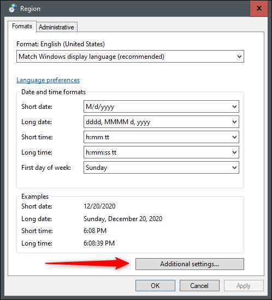The image size is (272, 300).
Task: Switch to the Administrative tab
Action: pos(56,27)
